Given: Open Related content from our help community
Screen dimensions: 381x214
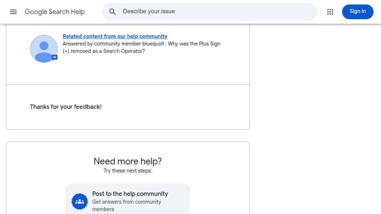Looking at the screenshot, I should (115, 36).
